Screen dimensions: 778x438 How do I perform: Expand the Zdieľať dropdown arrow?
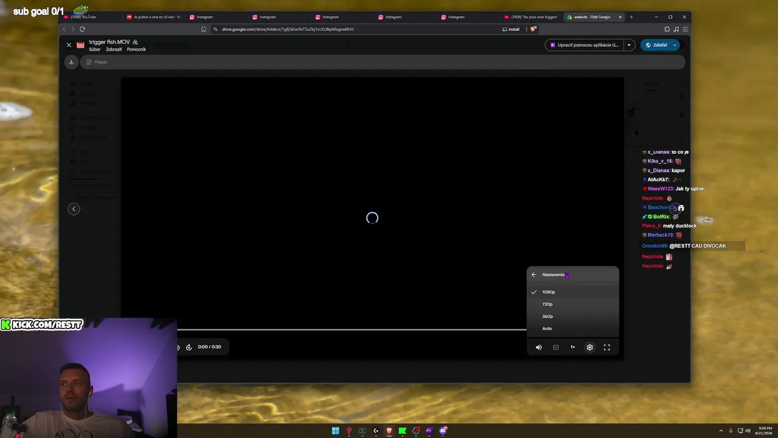pos(675,45)
